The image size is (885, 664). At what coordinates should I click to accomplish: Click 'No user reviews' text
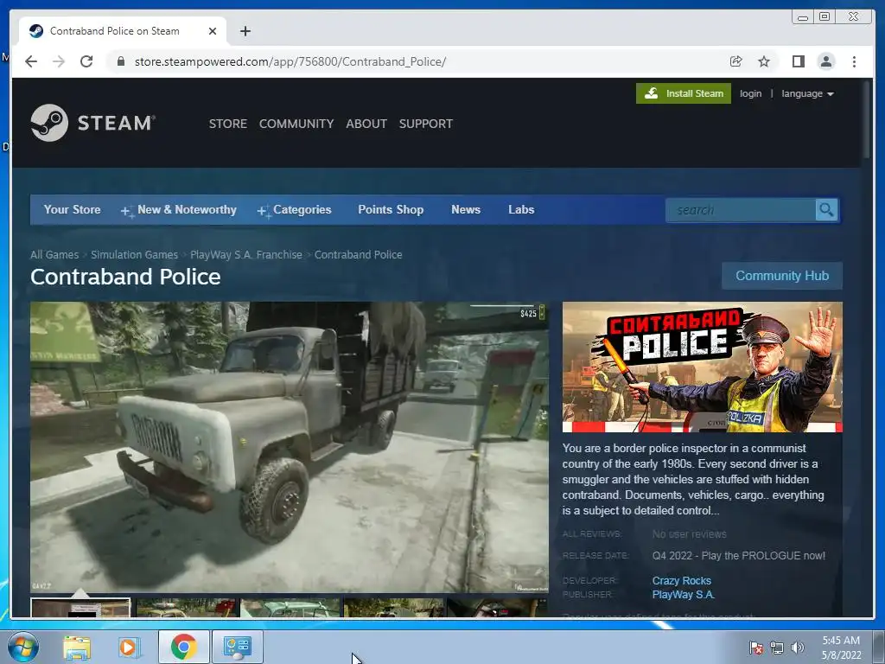(689, 534)
